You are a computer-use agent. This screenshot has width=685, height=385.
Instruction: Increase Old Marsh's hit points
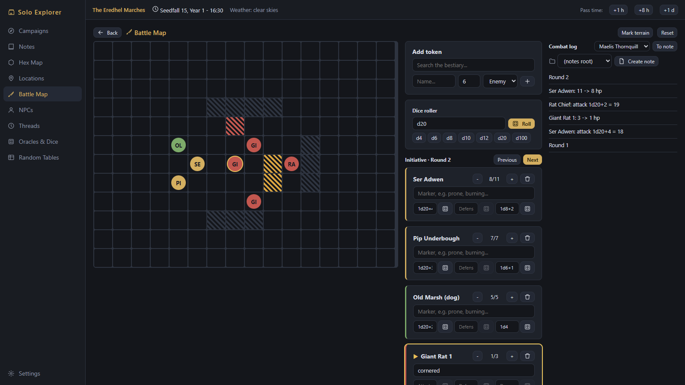(512, 297)
